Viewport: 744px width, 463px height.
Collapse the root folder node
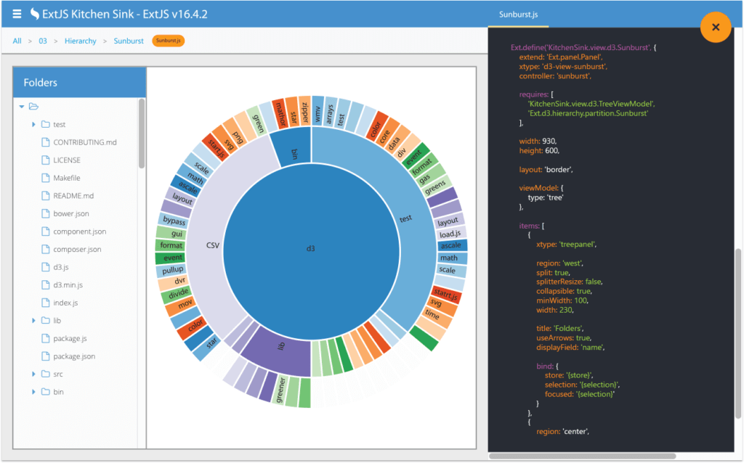tap(23, 106)
